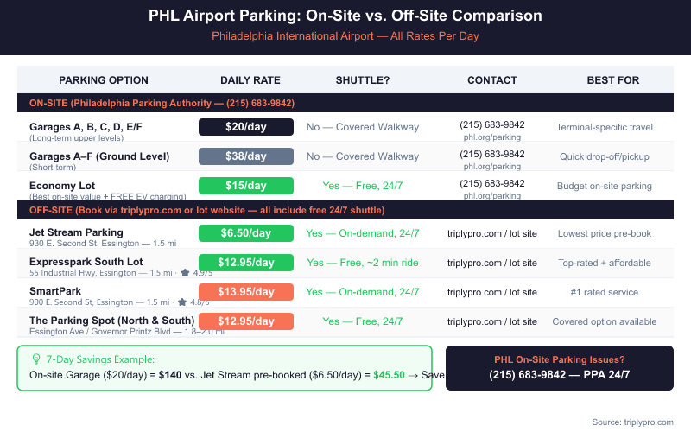Click the dark $20/day rate badge
Screen dimensions: 691x432
coord(246,127)
